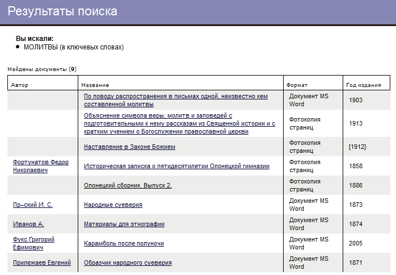Open "Наставление в Законе Божием"
The width and height of the screenshot is (396, 275).
point(129,147)
